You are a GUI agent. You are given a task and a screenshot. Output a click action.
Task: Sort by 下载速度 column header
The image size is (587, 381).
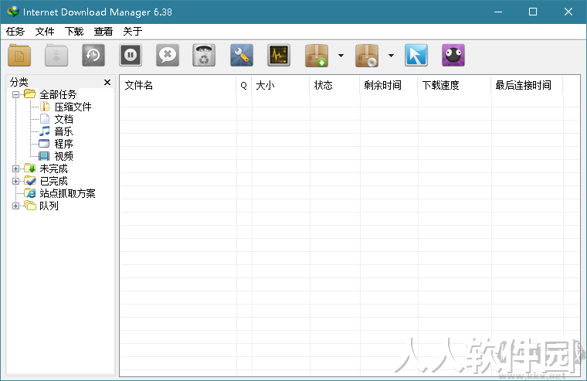coord(454,86)
